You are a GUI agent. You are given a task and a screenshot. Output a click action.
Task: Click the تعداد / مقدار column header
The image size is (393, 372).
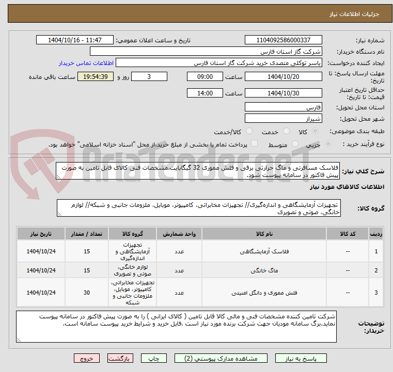(x=86, y=234)
